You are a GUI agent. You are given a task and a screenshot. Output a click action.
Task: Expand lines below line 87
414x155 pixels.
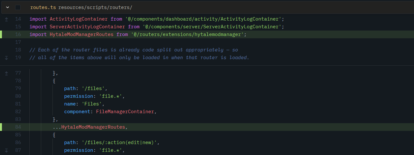click(x=6, y=150)
